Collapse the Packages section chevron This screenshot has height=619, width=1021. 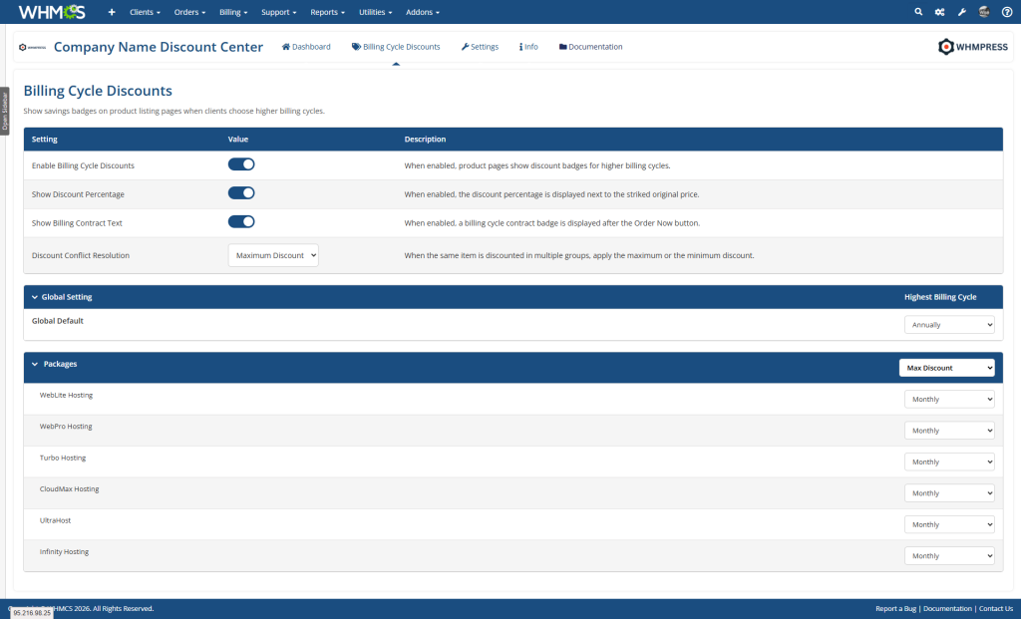point(35,365)
